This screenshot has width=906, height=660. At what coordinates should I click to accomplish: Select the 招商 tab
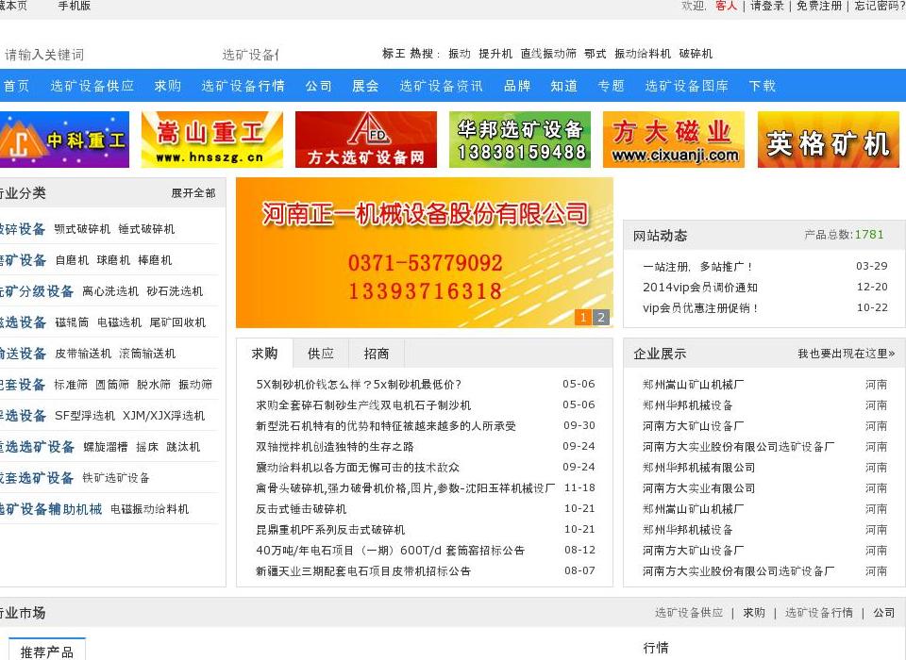377,354
